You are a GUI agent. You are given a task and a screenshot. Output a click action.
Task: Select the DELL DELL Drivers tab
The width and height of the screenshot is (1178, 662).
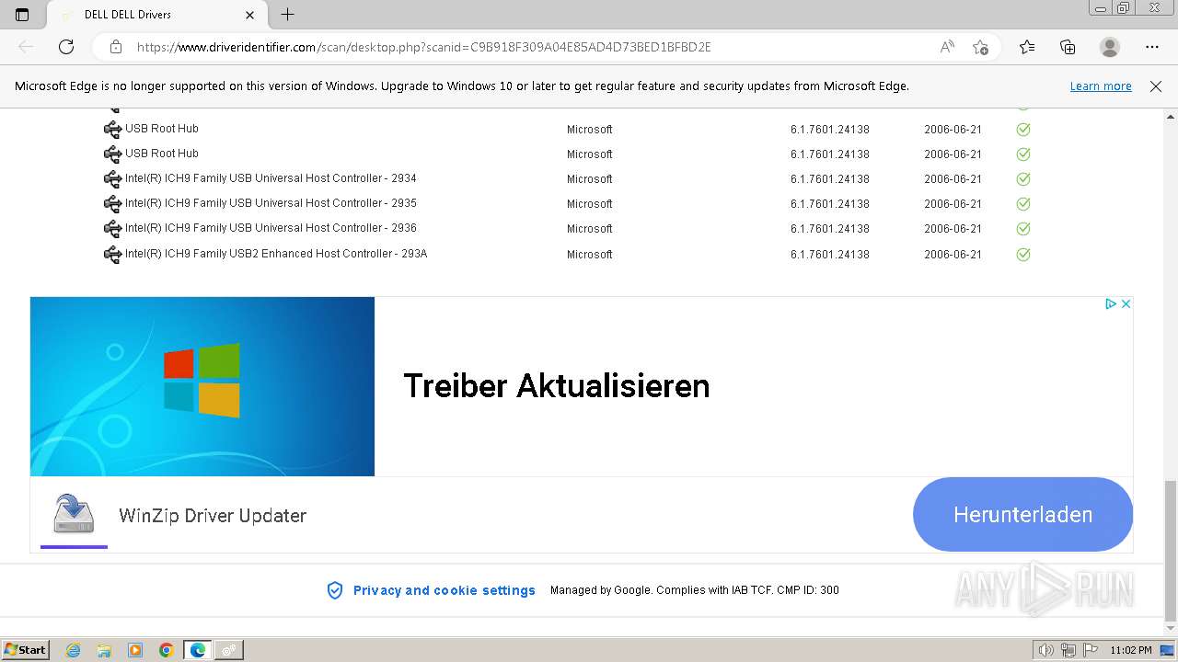(155, 15)
